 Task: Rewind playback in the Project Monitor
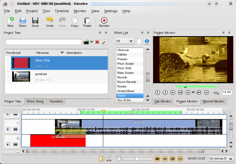[173, 92]
